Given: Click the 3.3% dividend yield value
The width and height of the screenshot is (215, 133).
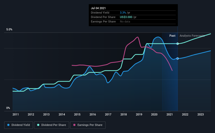Looking at the screenshot, I should tap(123, 13).
